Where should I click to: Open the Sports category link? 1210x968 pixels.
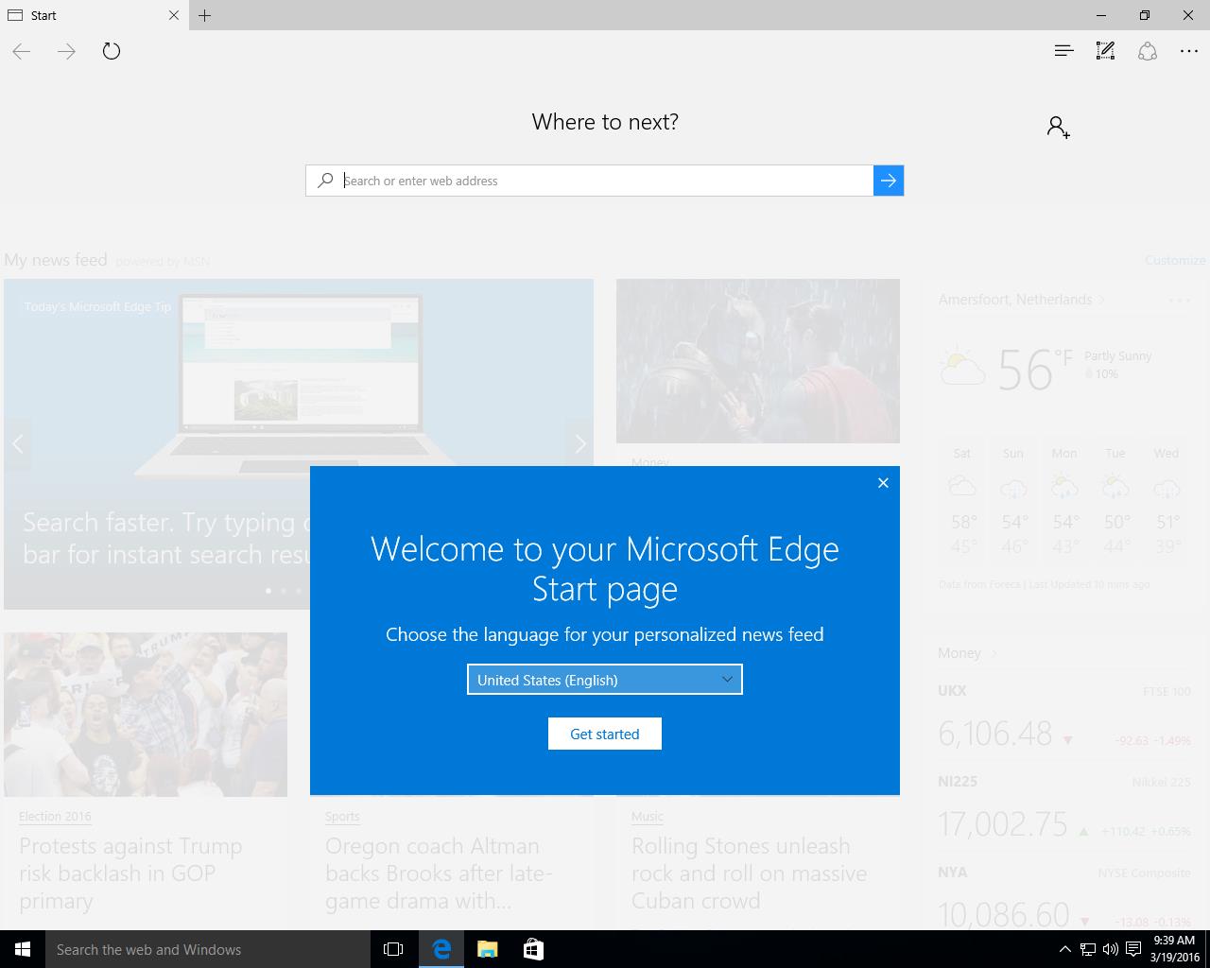[342, 816]
